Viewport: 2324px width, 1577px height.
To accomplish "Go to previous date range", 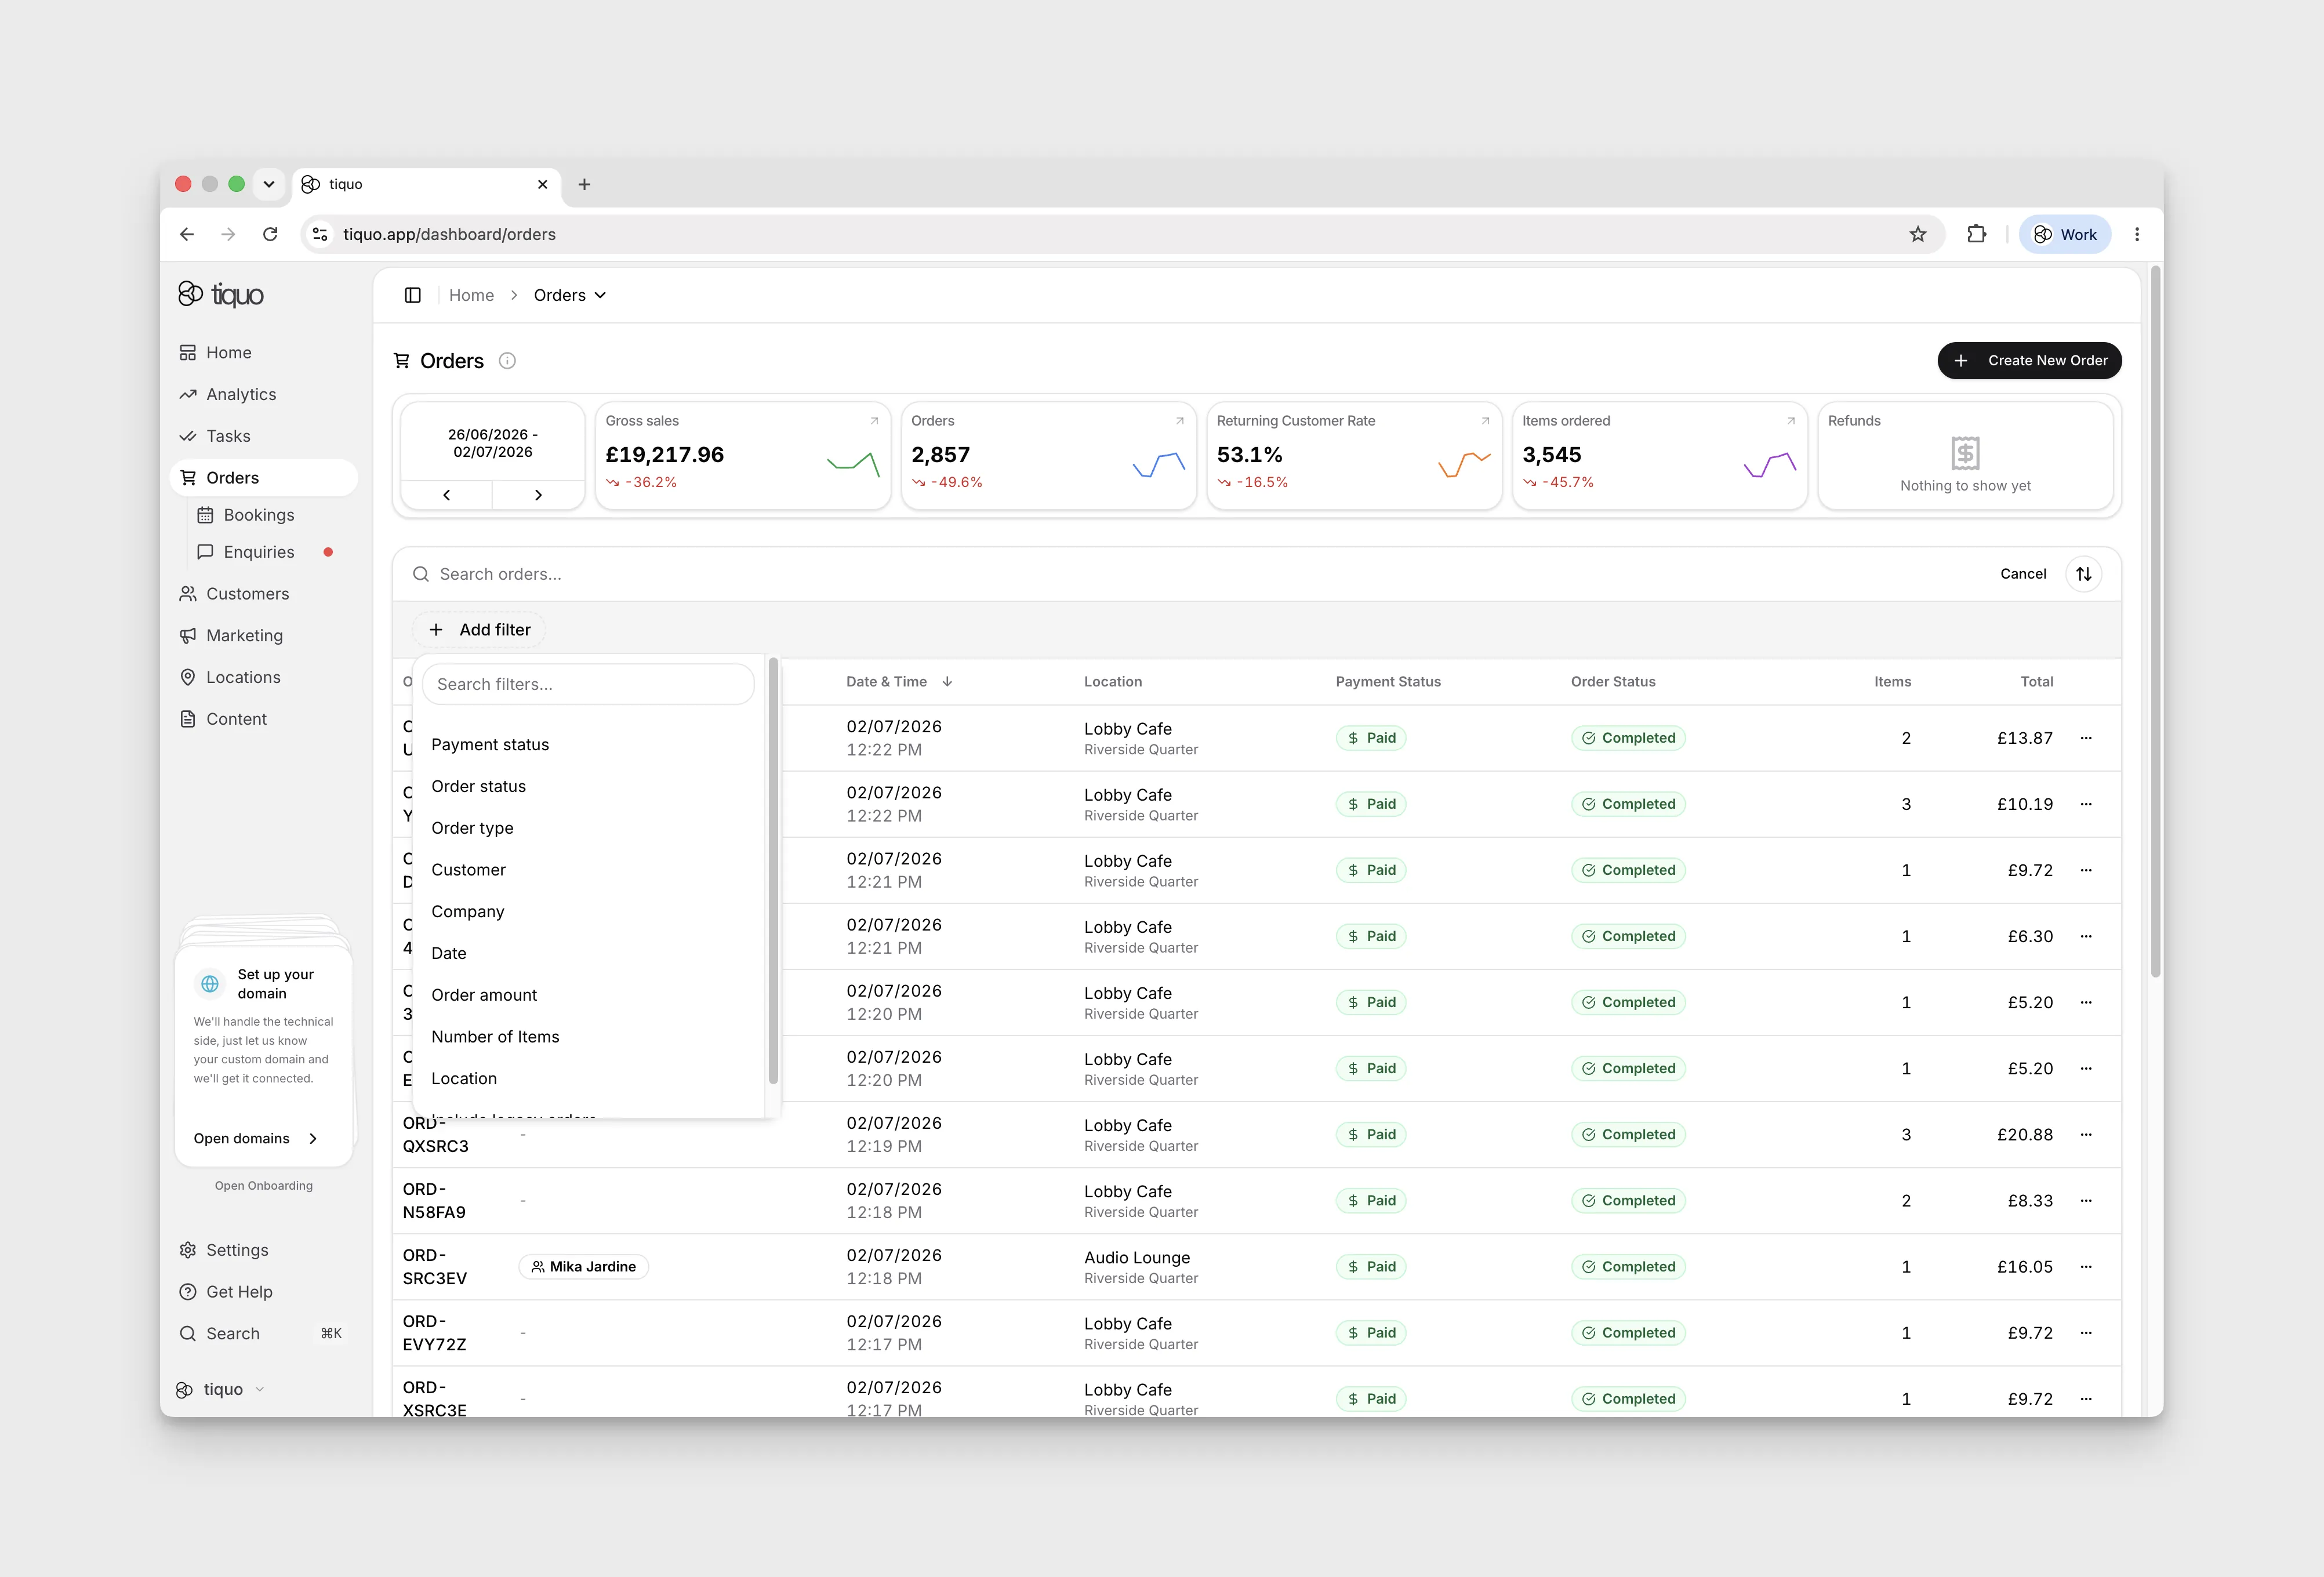I will [446, 495].
